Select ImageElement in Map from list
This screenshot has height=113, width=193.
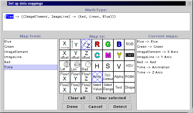tap(31, 52)
